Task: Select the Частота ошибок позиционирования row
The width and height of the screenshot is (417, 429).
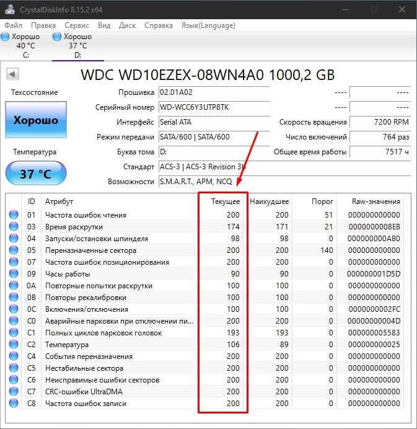Action: click(205, 262)
